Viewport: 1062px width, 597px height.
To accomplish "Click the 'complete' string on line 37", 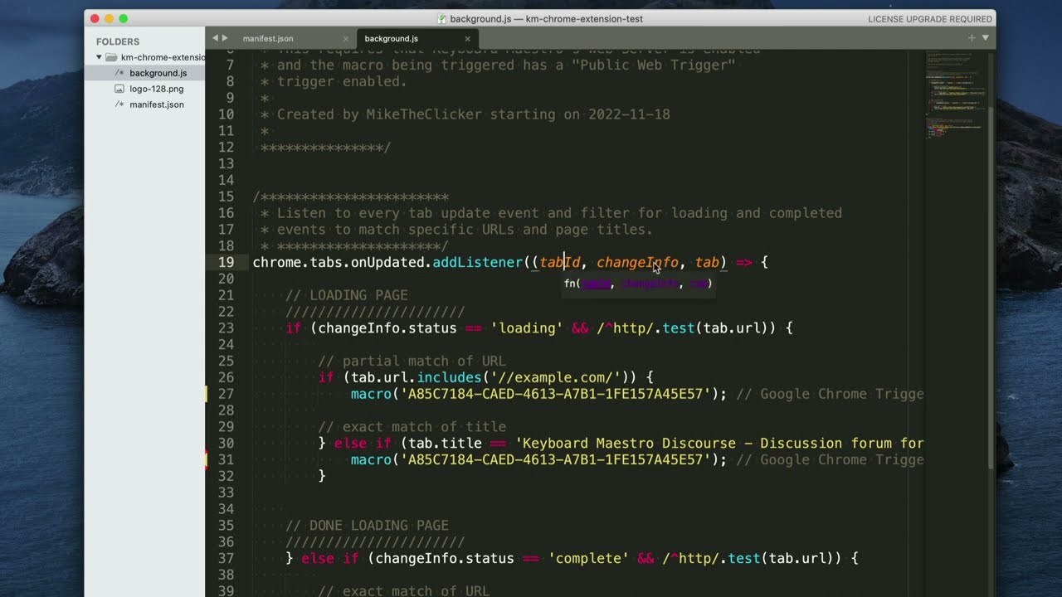I will click(x=588, y=559).
